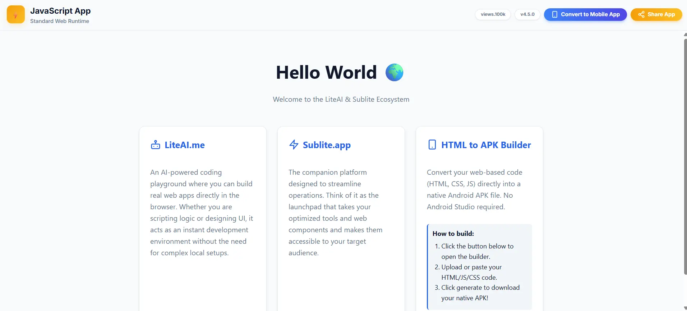Click the scrollbar down arrow

point(685,308)
